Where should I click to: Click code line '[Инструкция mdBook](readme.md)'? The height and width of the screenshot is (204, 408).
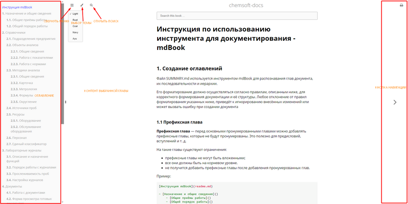(185, 186)
